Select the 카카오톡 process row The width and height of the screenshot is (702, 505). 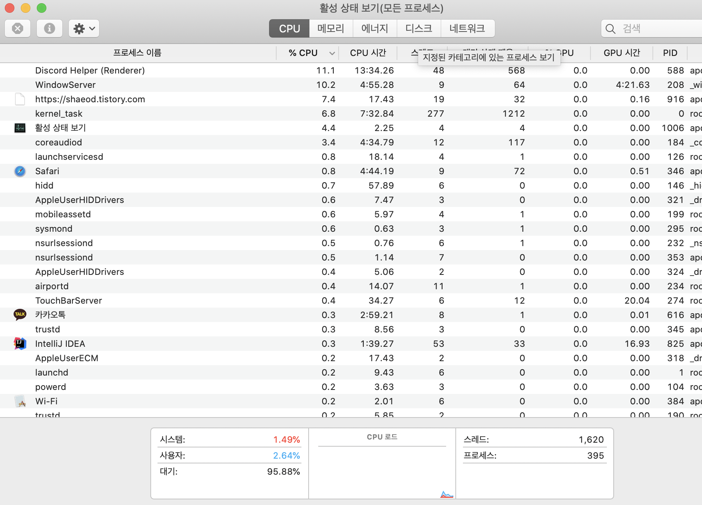coord(351,315)
